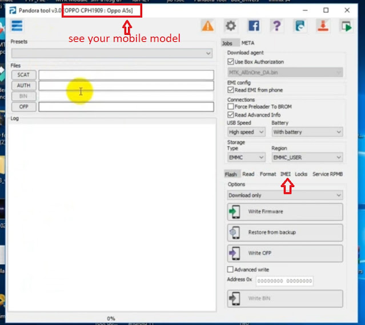Click the Write BIN button
This screenshot has height=325, width=365.
[285, 299]
